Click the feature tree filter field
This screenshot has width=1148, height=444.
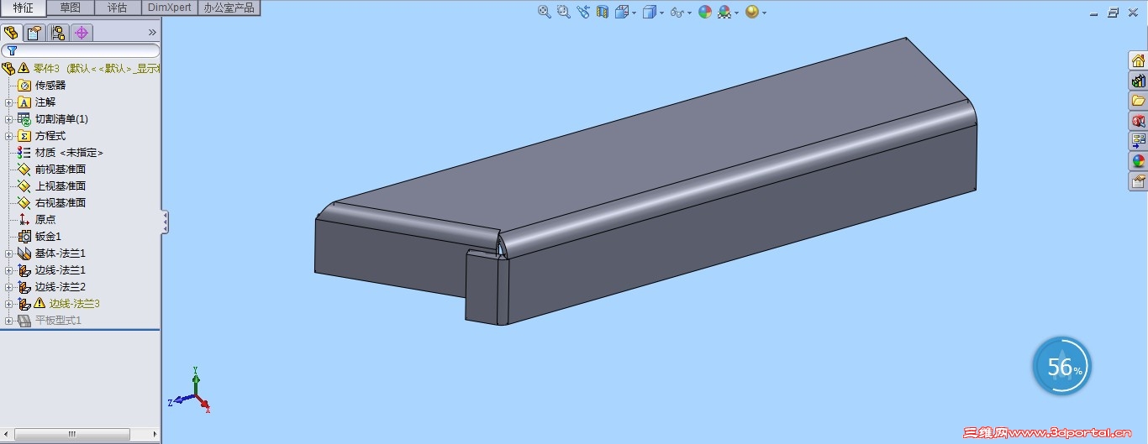point(81,51)
